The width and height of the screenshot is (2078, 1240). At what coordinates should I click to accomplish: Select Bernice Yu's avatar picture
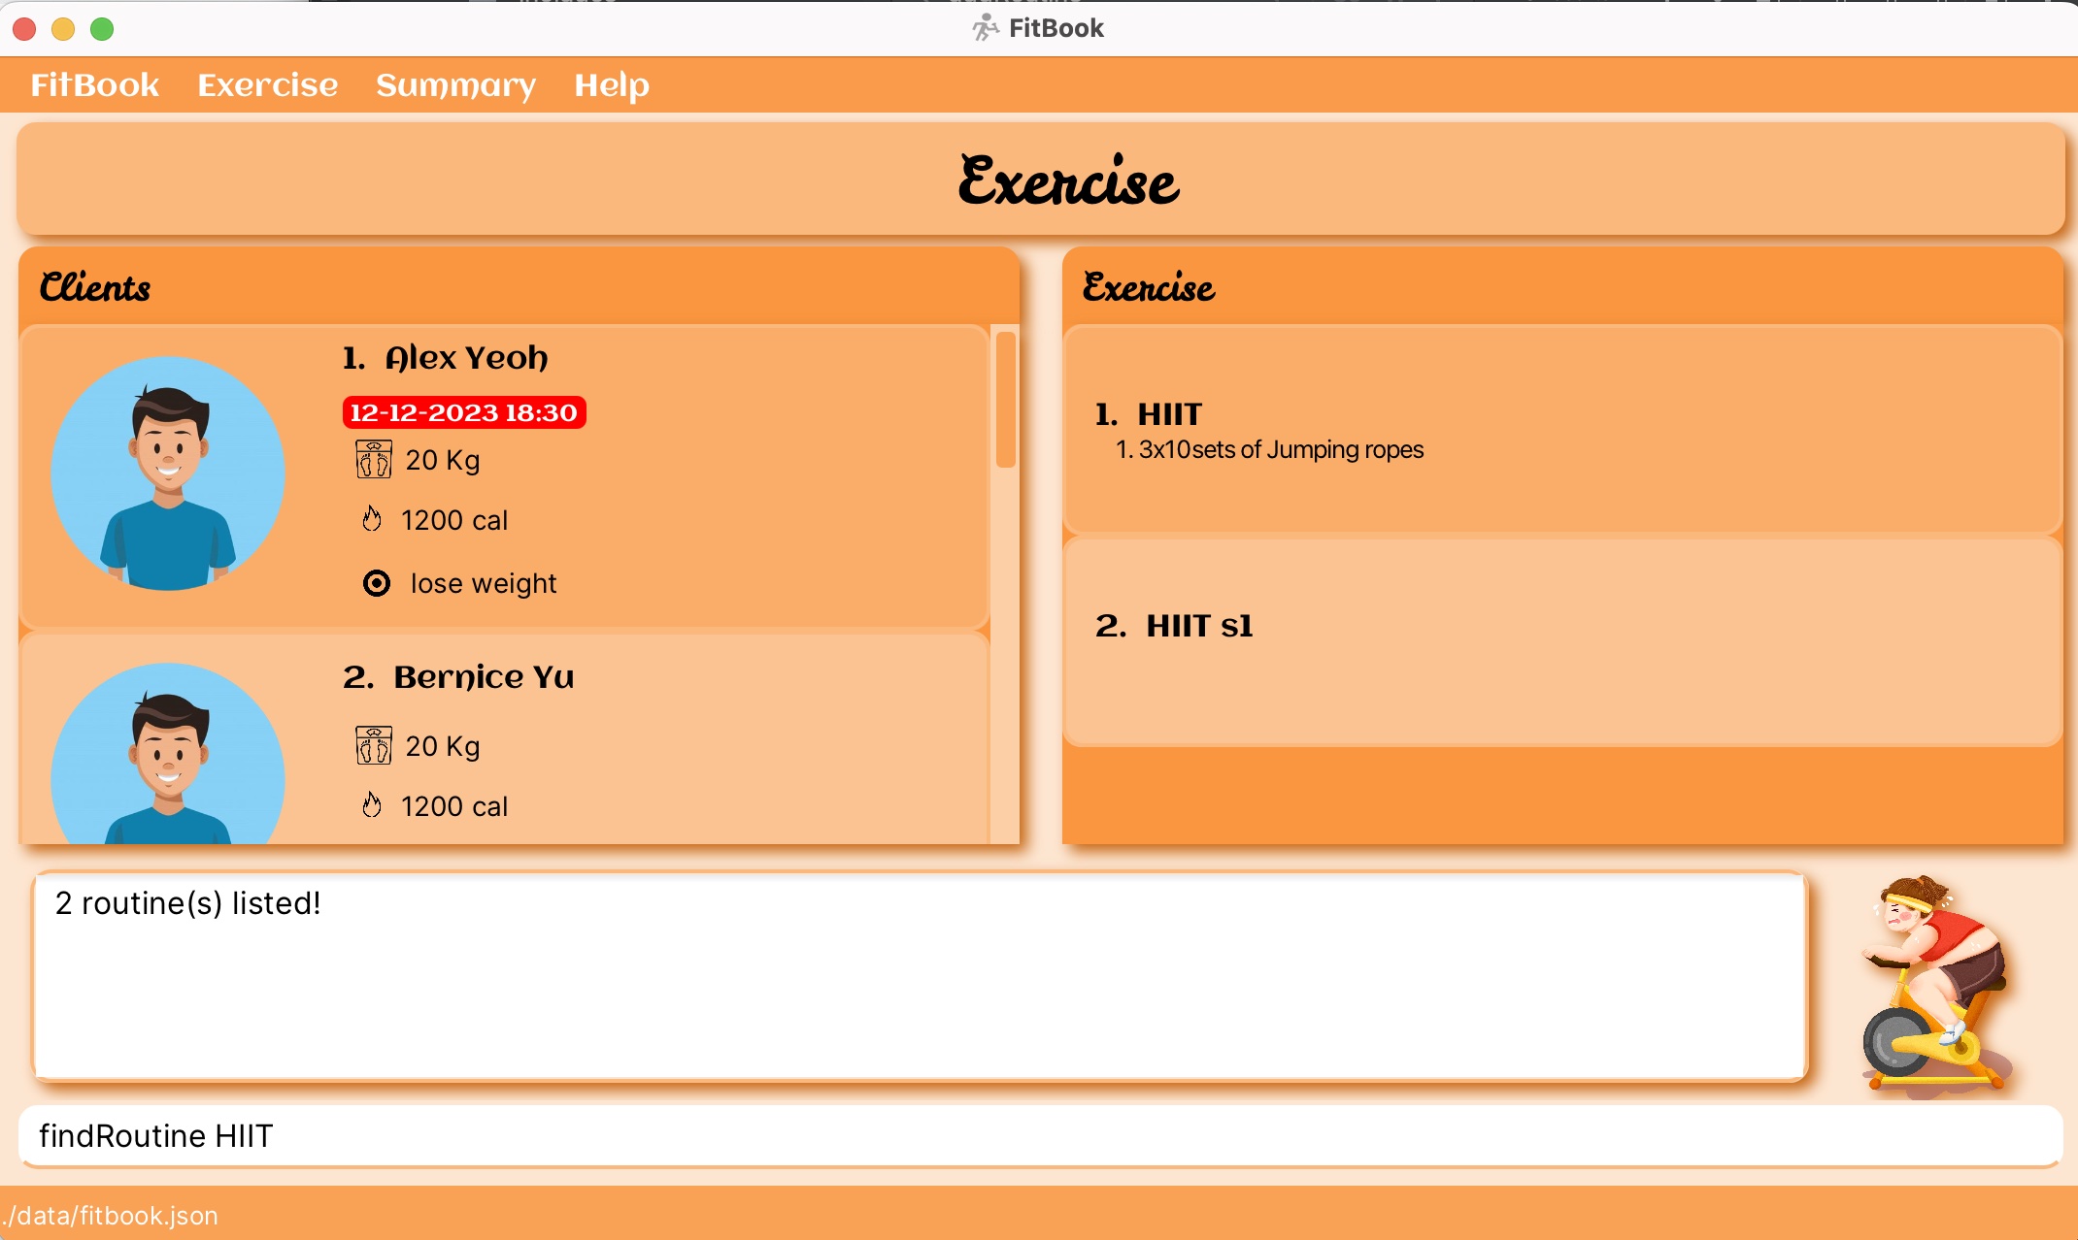(168, 753)
